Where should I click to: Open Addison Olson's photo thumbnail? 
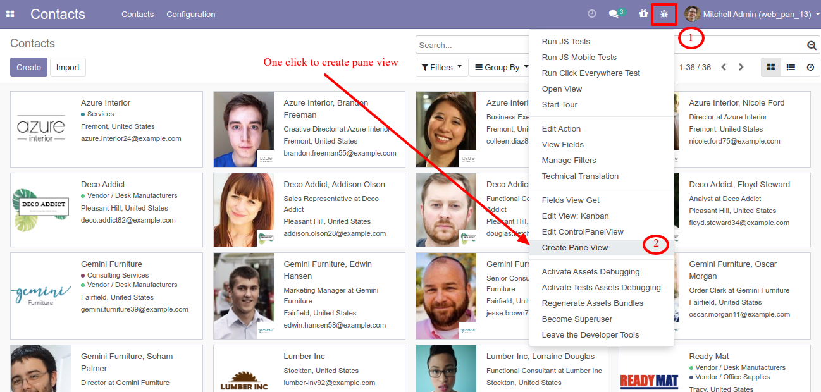click(x=244, y=210)
